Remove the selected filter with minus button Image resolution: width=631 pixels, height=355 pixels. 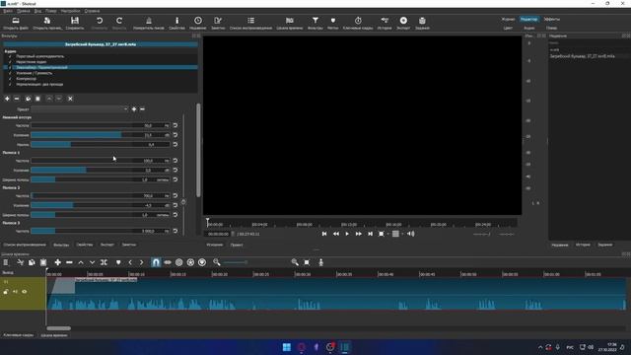pyautogui.click(x=17, y=99)
